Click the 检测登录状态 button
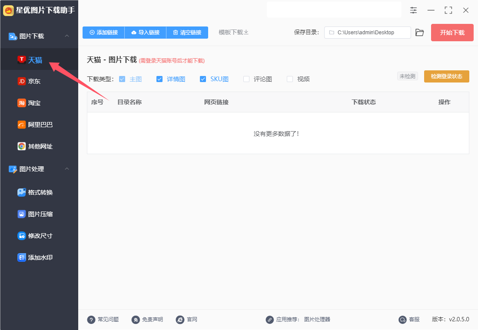Viewport: 478px width, 330px height. (x=447, y=76)
